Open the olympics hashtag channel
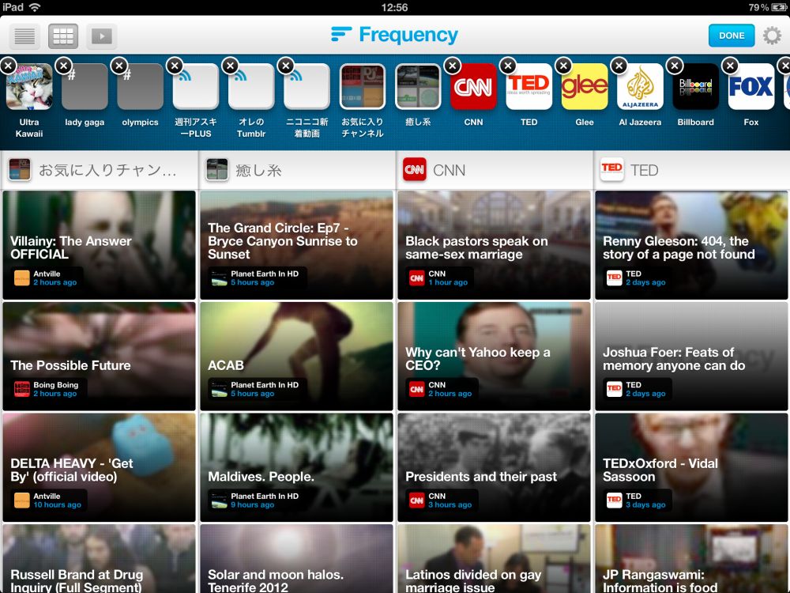Viewport: 790px width, 593px height. (140, 87)
